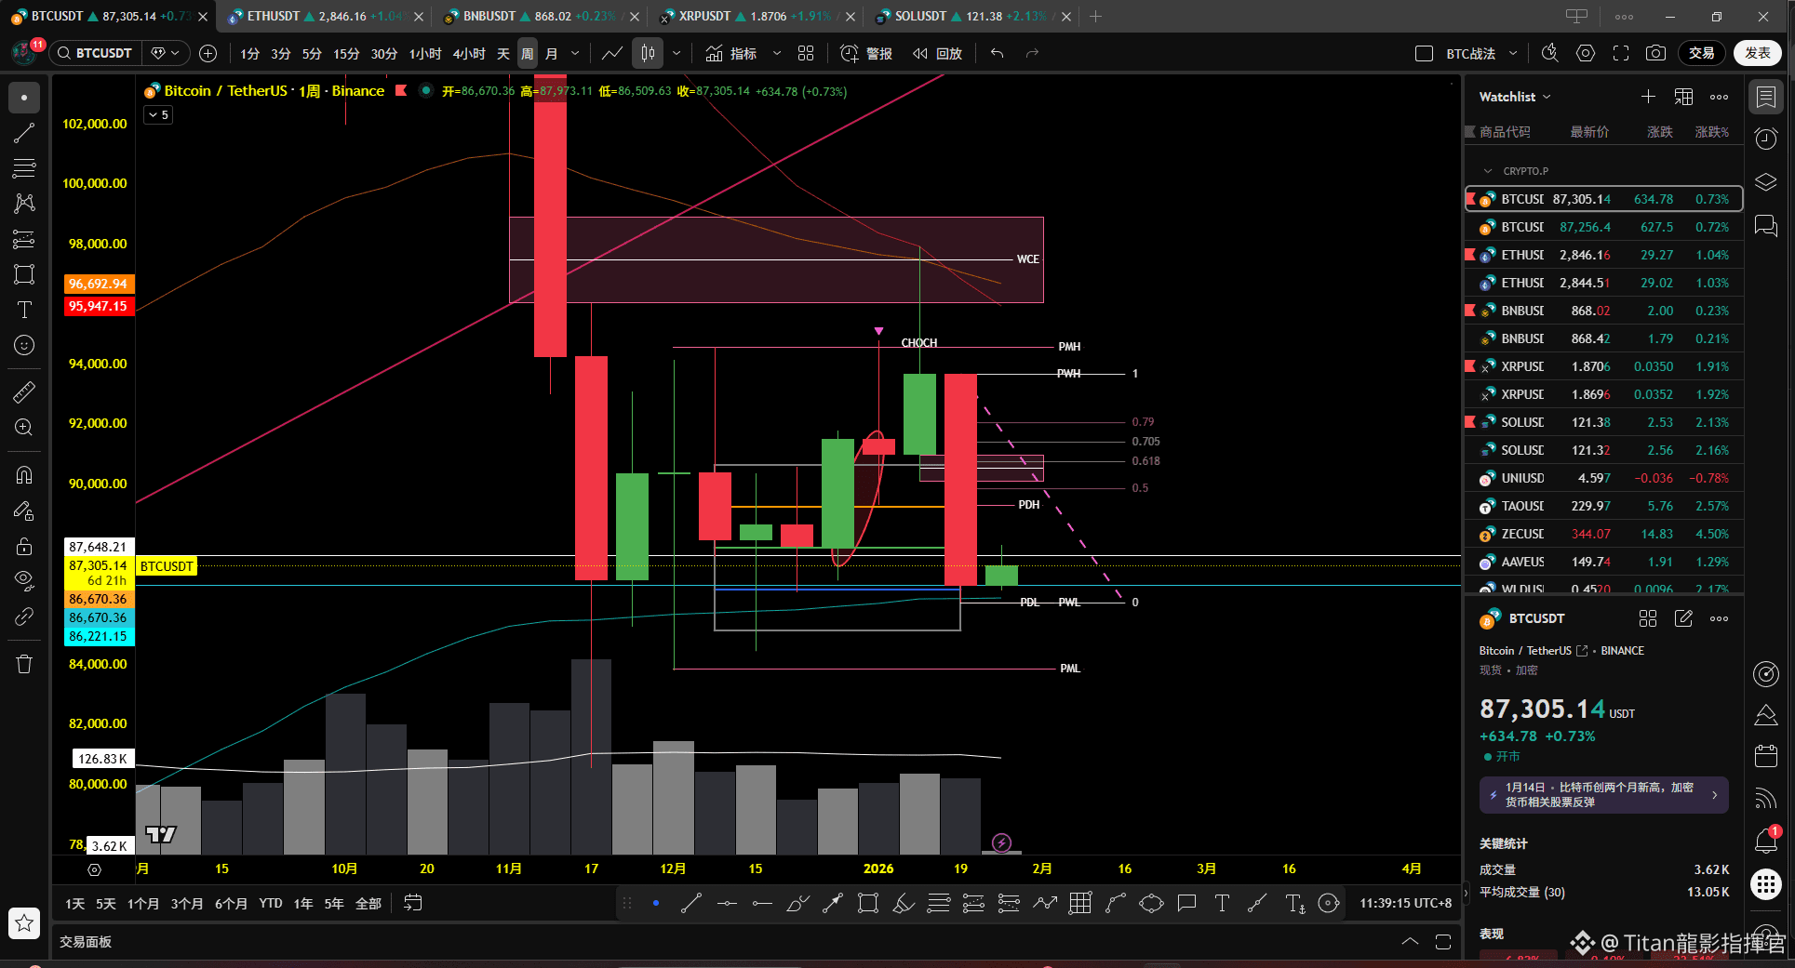Take a chart snapshot with the camera icon
This screenshot has height=968, width=1795.
(1655, 53)
